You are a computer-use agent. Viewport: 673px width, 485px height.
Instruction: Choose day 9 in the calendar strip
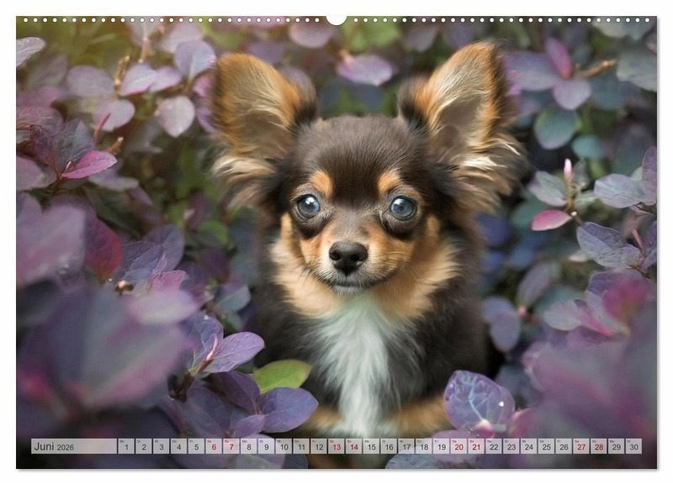(x=266, y=446)
